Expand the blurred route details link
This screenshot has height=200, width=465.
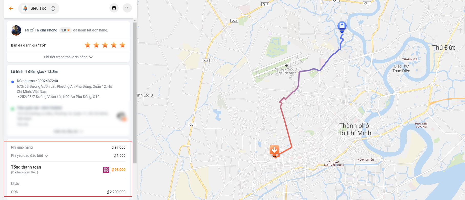[68, 131]
